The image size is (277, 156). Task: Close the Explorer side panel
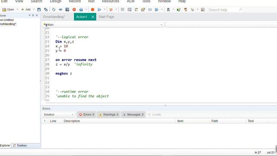click(37, 16)
